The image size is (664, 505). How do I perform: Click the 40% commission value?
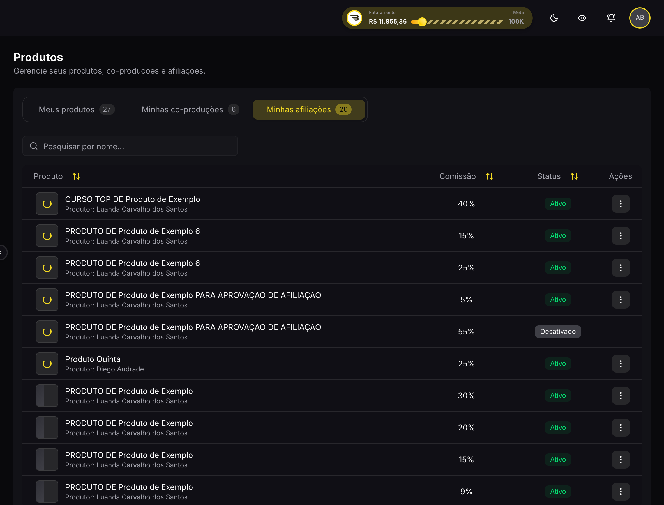pos(466,204)
